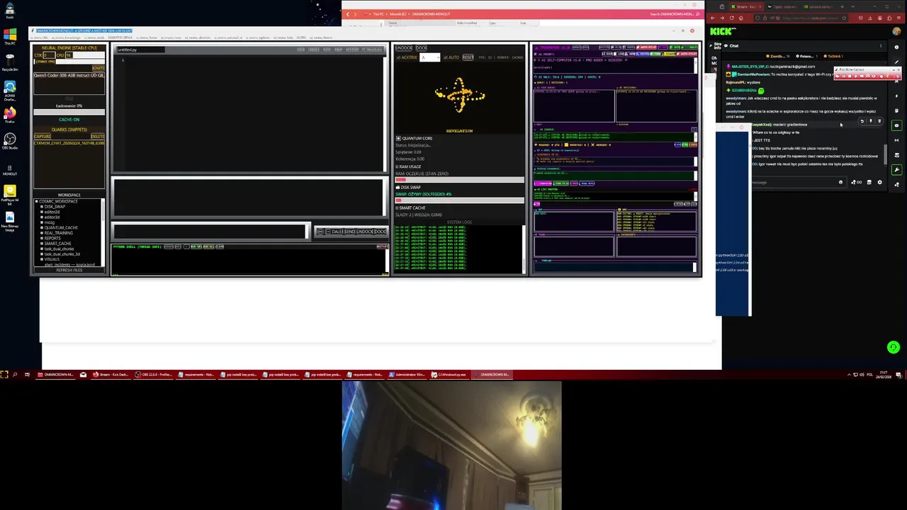Click the Ładowanie loading progress bar
The width and height of the screenshot is (907, 510).
click(69, 112)
